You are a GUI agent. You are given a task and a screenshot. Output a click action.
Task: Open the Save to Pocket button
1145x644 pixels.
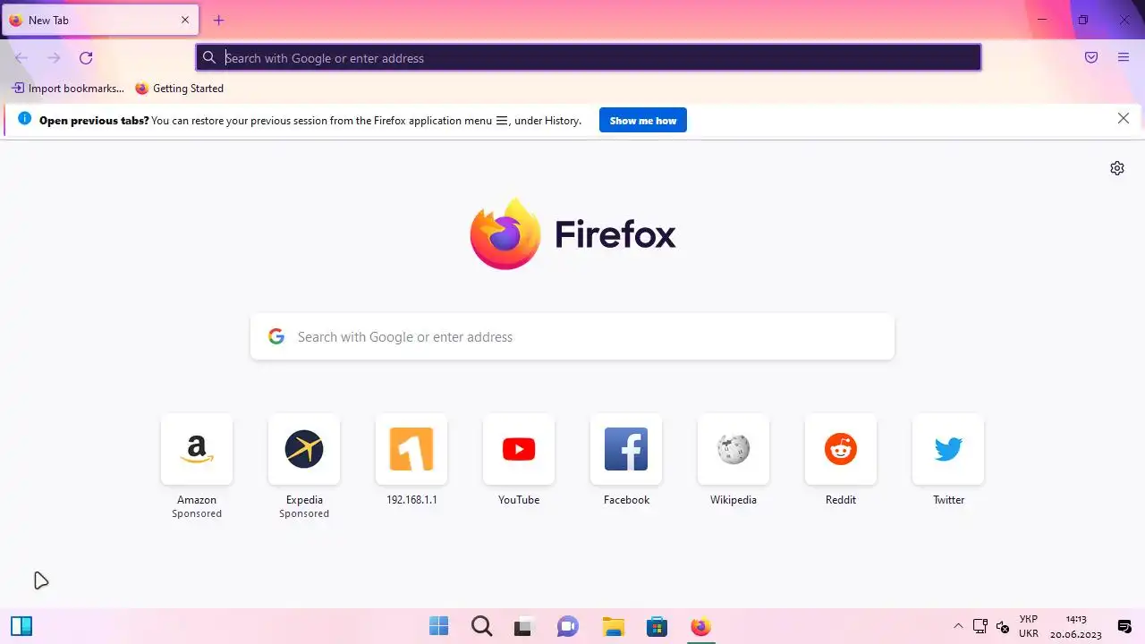pos(1091,57)
